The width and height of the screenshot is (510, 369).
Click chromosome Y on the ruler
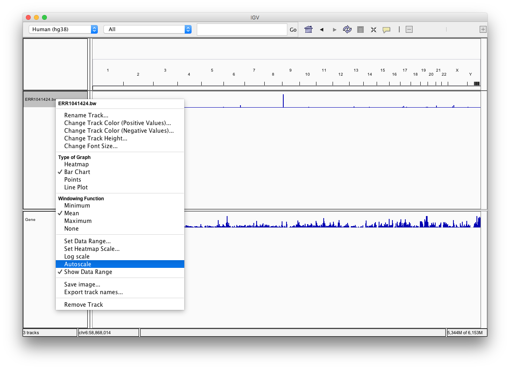tap(470, 74)
